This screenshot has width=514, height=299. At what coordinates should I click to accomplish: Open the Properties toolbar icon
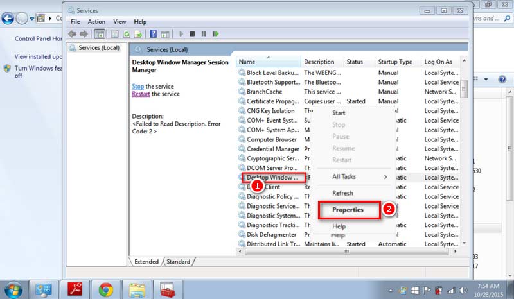(114, 34)
